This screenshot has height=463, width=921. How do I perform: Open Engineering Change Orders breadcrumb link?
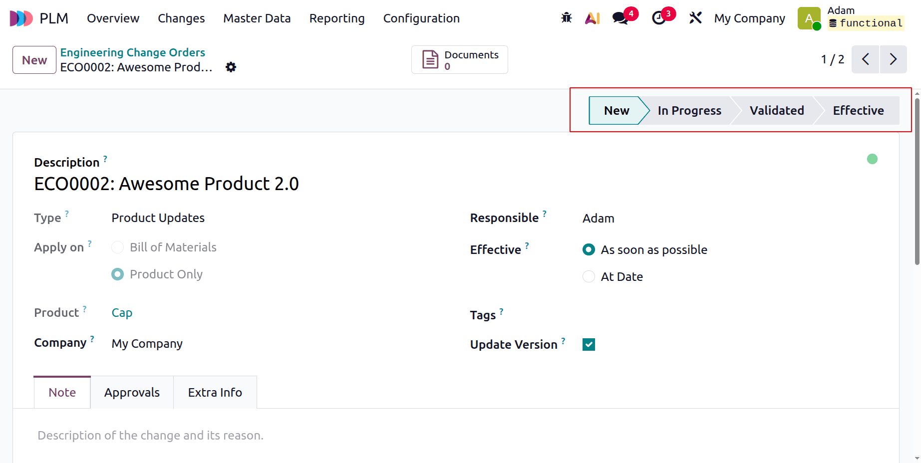tap(133, 52)
